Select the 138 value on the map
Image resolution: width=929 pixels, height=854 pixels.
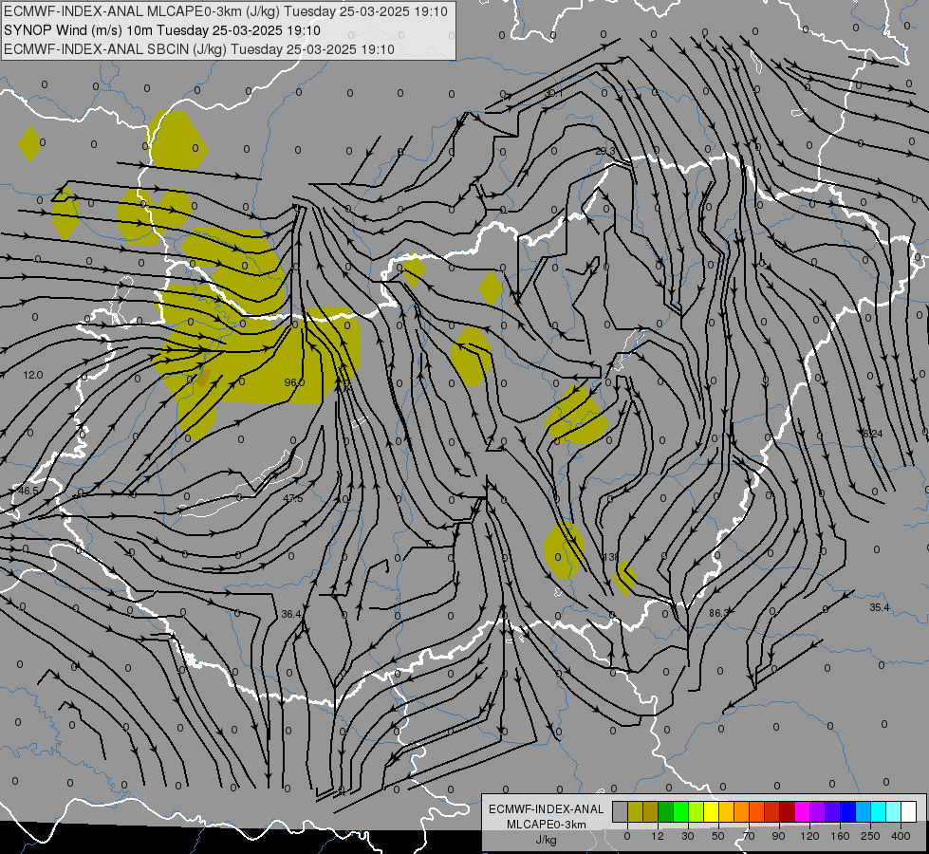(610, 557)
